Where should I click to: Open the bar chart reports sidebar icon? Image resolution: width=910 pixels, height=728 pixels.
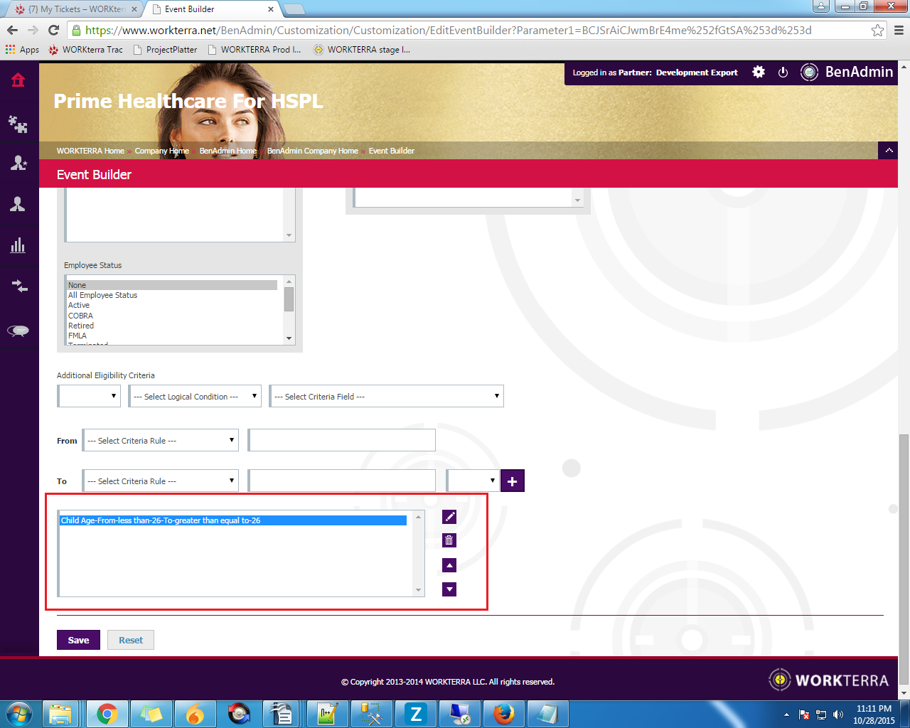click(x=18, y=245)
